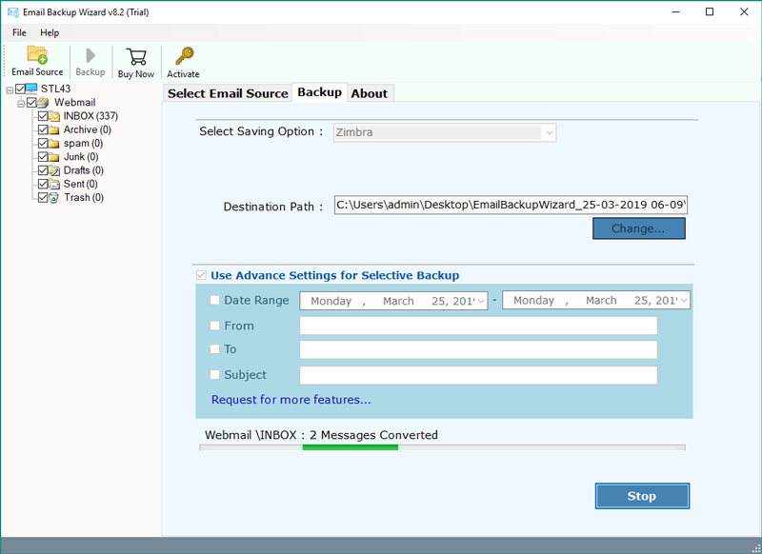The image size is (762, 554).
Task: Maximize the Email Backup Wizard window
Action: pyautogui.click(x=710, y=11)
